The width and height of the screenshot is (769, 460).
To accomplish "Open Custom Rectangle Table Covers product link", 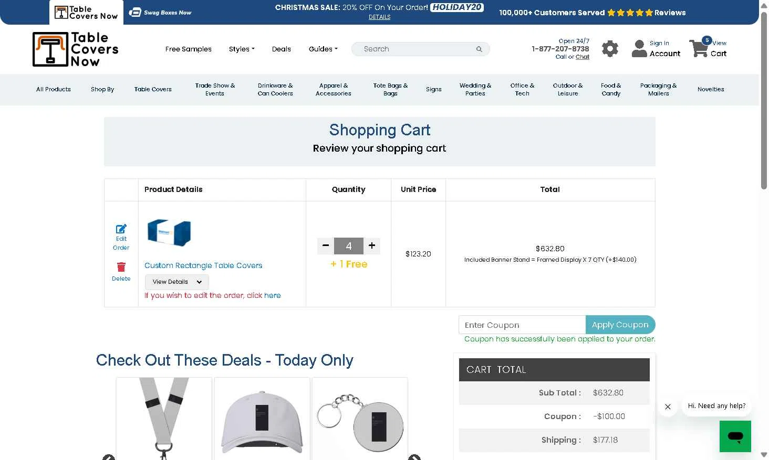I will click(203, 265).
